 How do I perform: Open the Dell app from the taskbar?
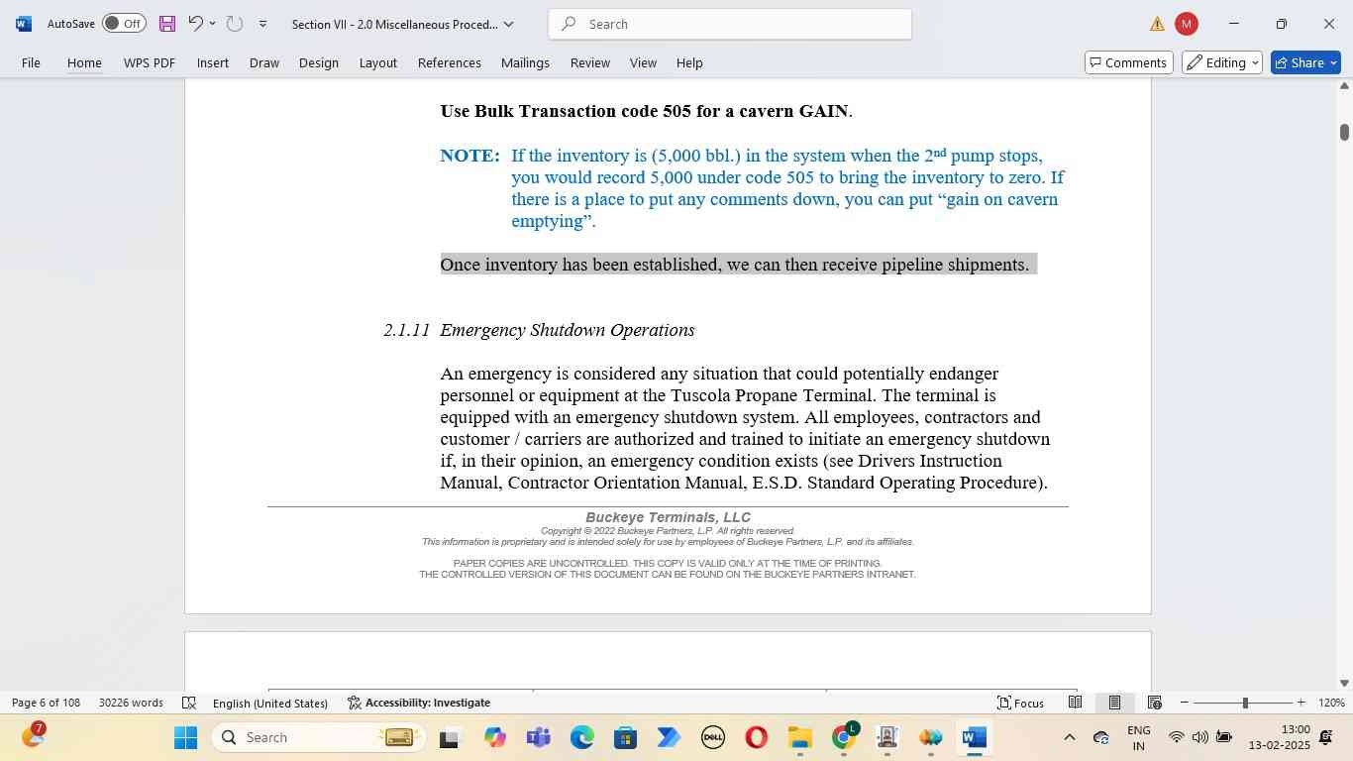pos(712,737)
